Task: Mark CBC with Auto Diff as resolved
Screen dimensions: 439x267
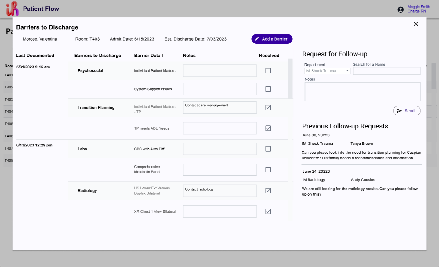Action: (x=268, y=149)
